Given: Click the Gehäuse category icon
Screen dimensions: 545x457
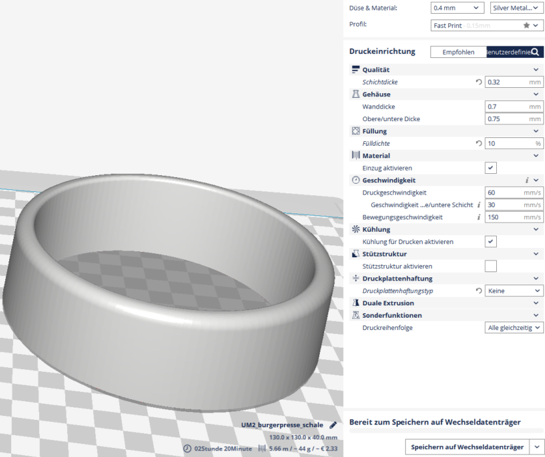Looking at the screenshot, I should click(356, 94).
